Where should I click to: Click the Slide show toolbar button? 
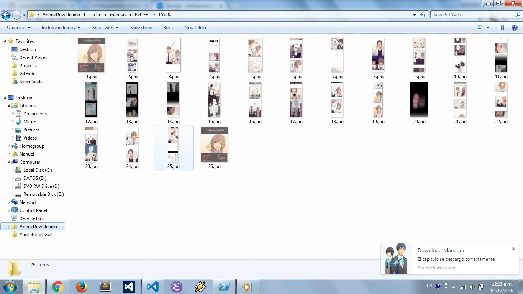point(141,28)
